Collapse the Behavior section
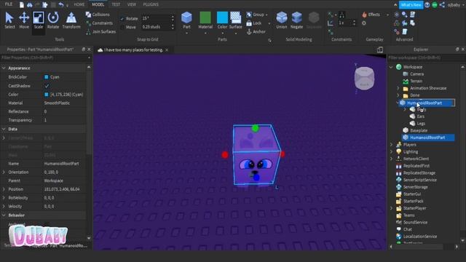 4,215
